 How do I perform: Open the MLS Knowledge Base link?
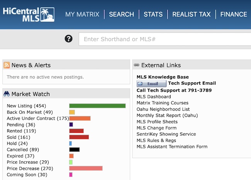point(163,77)
